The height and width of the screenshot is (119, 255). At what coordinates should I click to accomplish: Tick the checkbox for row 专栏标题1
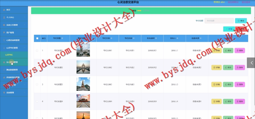(37, 51)
